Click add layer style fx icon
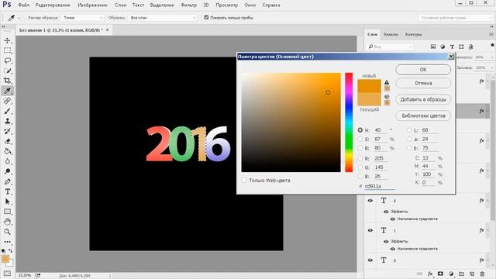Image resolution: width=496 pixels, height=279 pixels. (x=430, y=274)
